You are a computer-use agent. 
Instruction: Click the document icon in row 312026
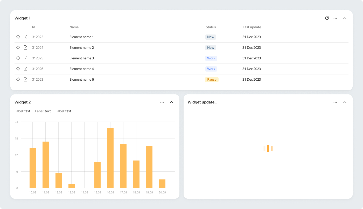pos(25,69)
